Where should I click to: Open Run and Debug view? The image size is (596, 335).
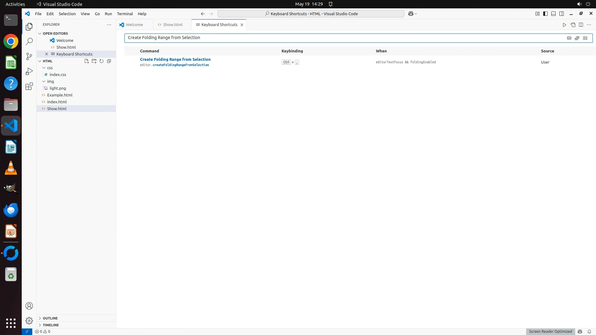(x=29, y=71)
